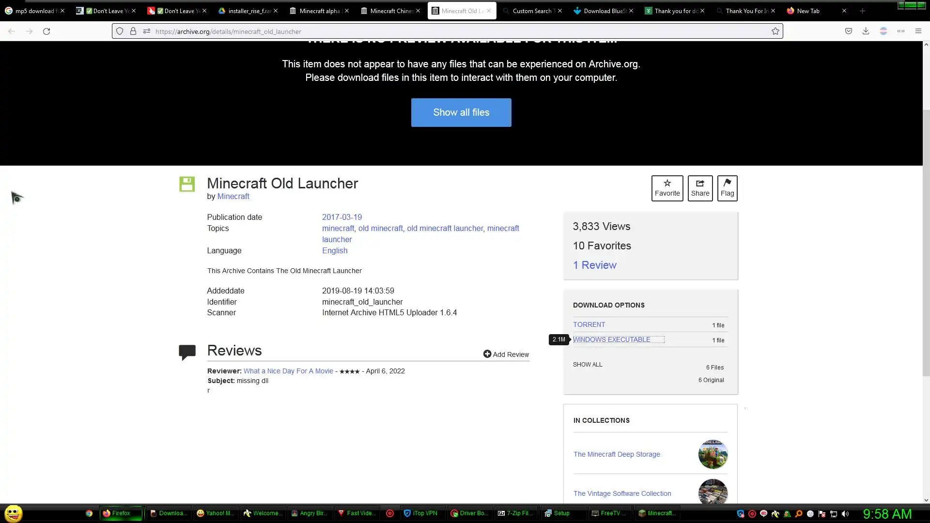Viewport: 930px width, 523px height.
Task: Open a new tab with plus button
Action: tap(862, 11)
